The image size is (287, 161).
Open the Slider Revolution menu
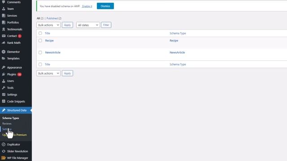click(x=16, y=151)
